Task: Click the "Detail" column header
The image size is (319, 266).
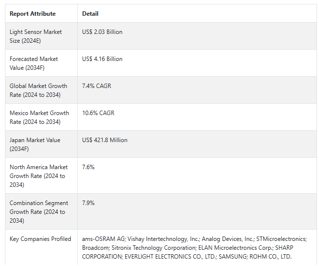Action: (x=90, y=14)
